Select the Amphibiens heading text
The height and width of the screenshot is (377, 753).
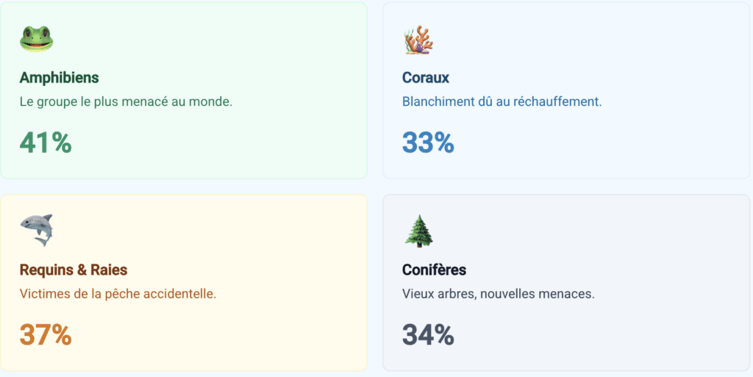(x=59, y=77)
